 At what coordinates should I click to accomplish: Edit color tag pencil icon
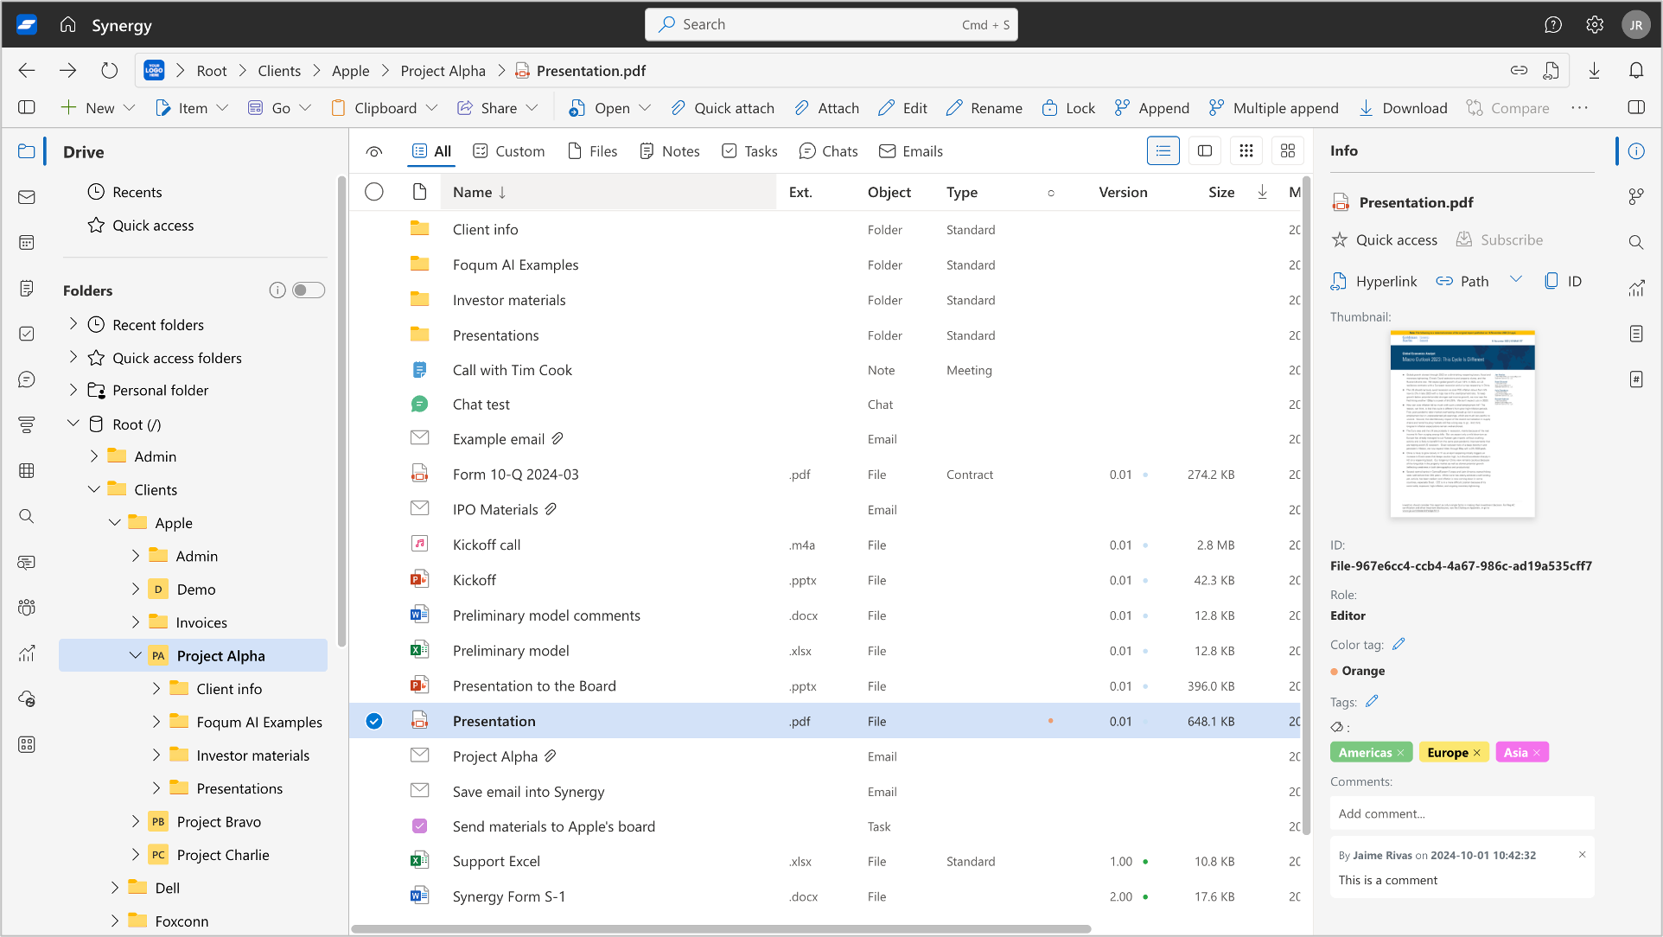(1399, 644)
